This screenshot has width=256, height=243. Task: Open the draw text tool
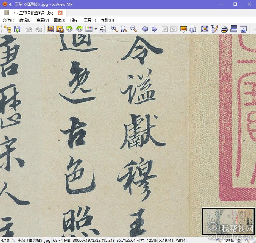tap(214, 29)
